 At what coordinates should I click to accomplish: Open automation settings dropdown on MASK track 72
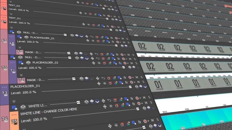tap(130, 77)
